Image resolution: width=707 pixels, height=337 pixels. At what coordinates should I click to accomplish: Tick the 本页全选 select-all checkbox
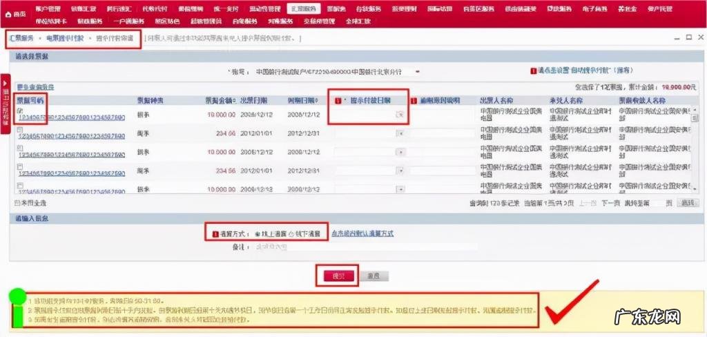click(x=17, y=203)
